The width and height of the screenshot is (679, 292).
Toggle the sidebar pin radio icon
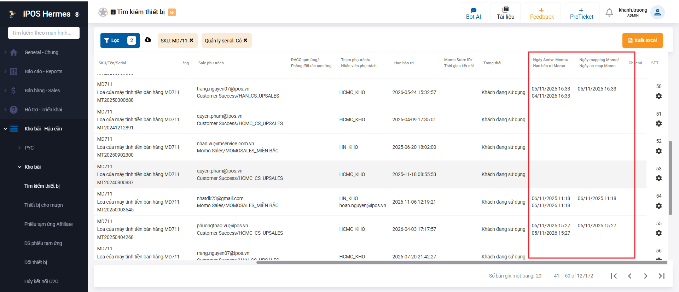tap(77, 14)
